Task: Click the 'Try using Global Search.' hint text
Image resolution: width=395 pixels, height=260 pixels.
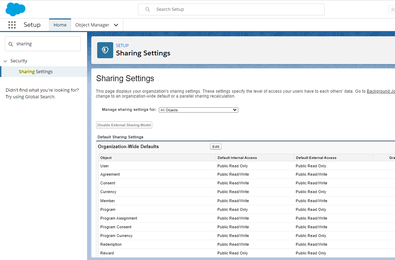Action: 31,97
